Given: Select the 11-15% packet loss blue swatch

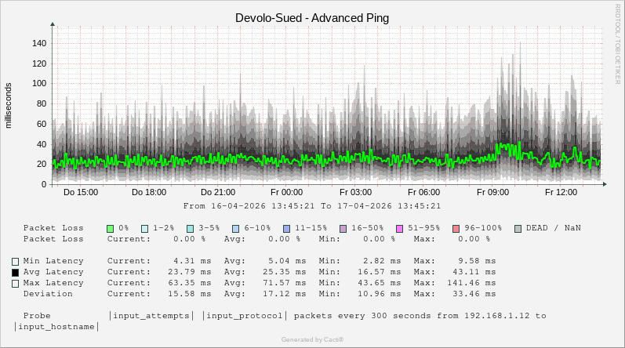Looking at the screenshot, I should (x=286, y=228).
